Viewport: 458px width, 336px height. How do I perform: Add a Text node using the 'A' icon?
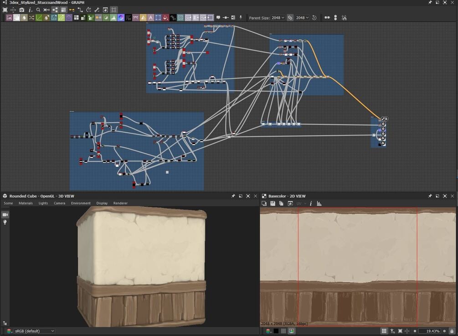150,18
